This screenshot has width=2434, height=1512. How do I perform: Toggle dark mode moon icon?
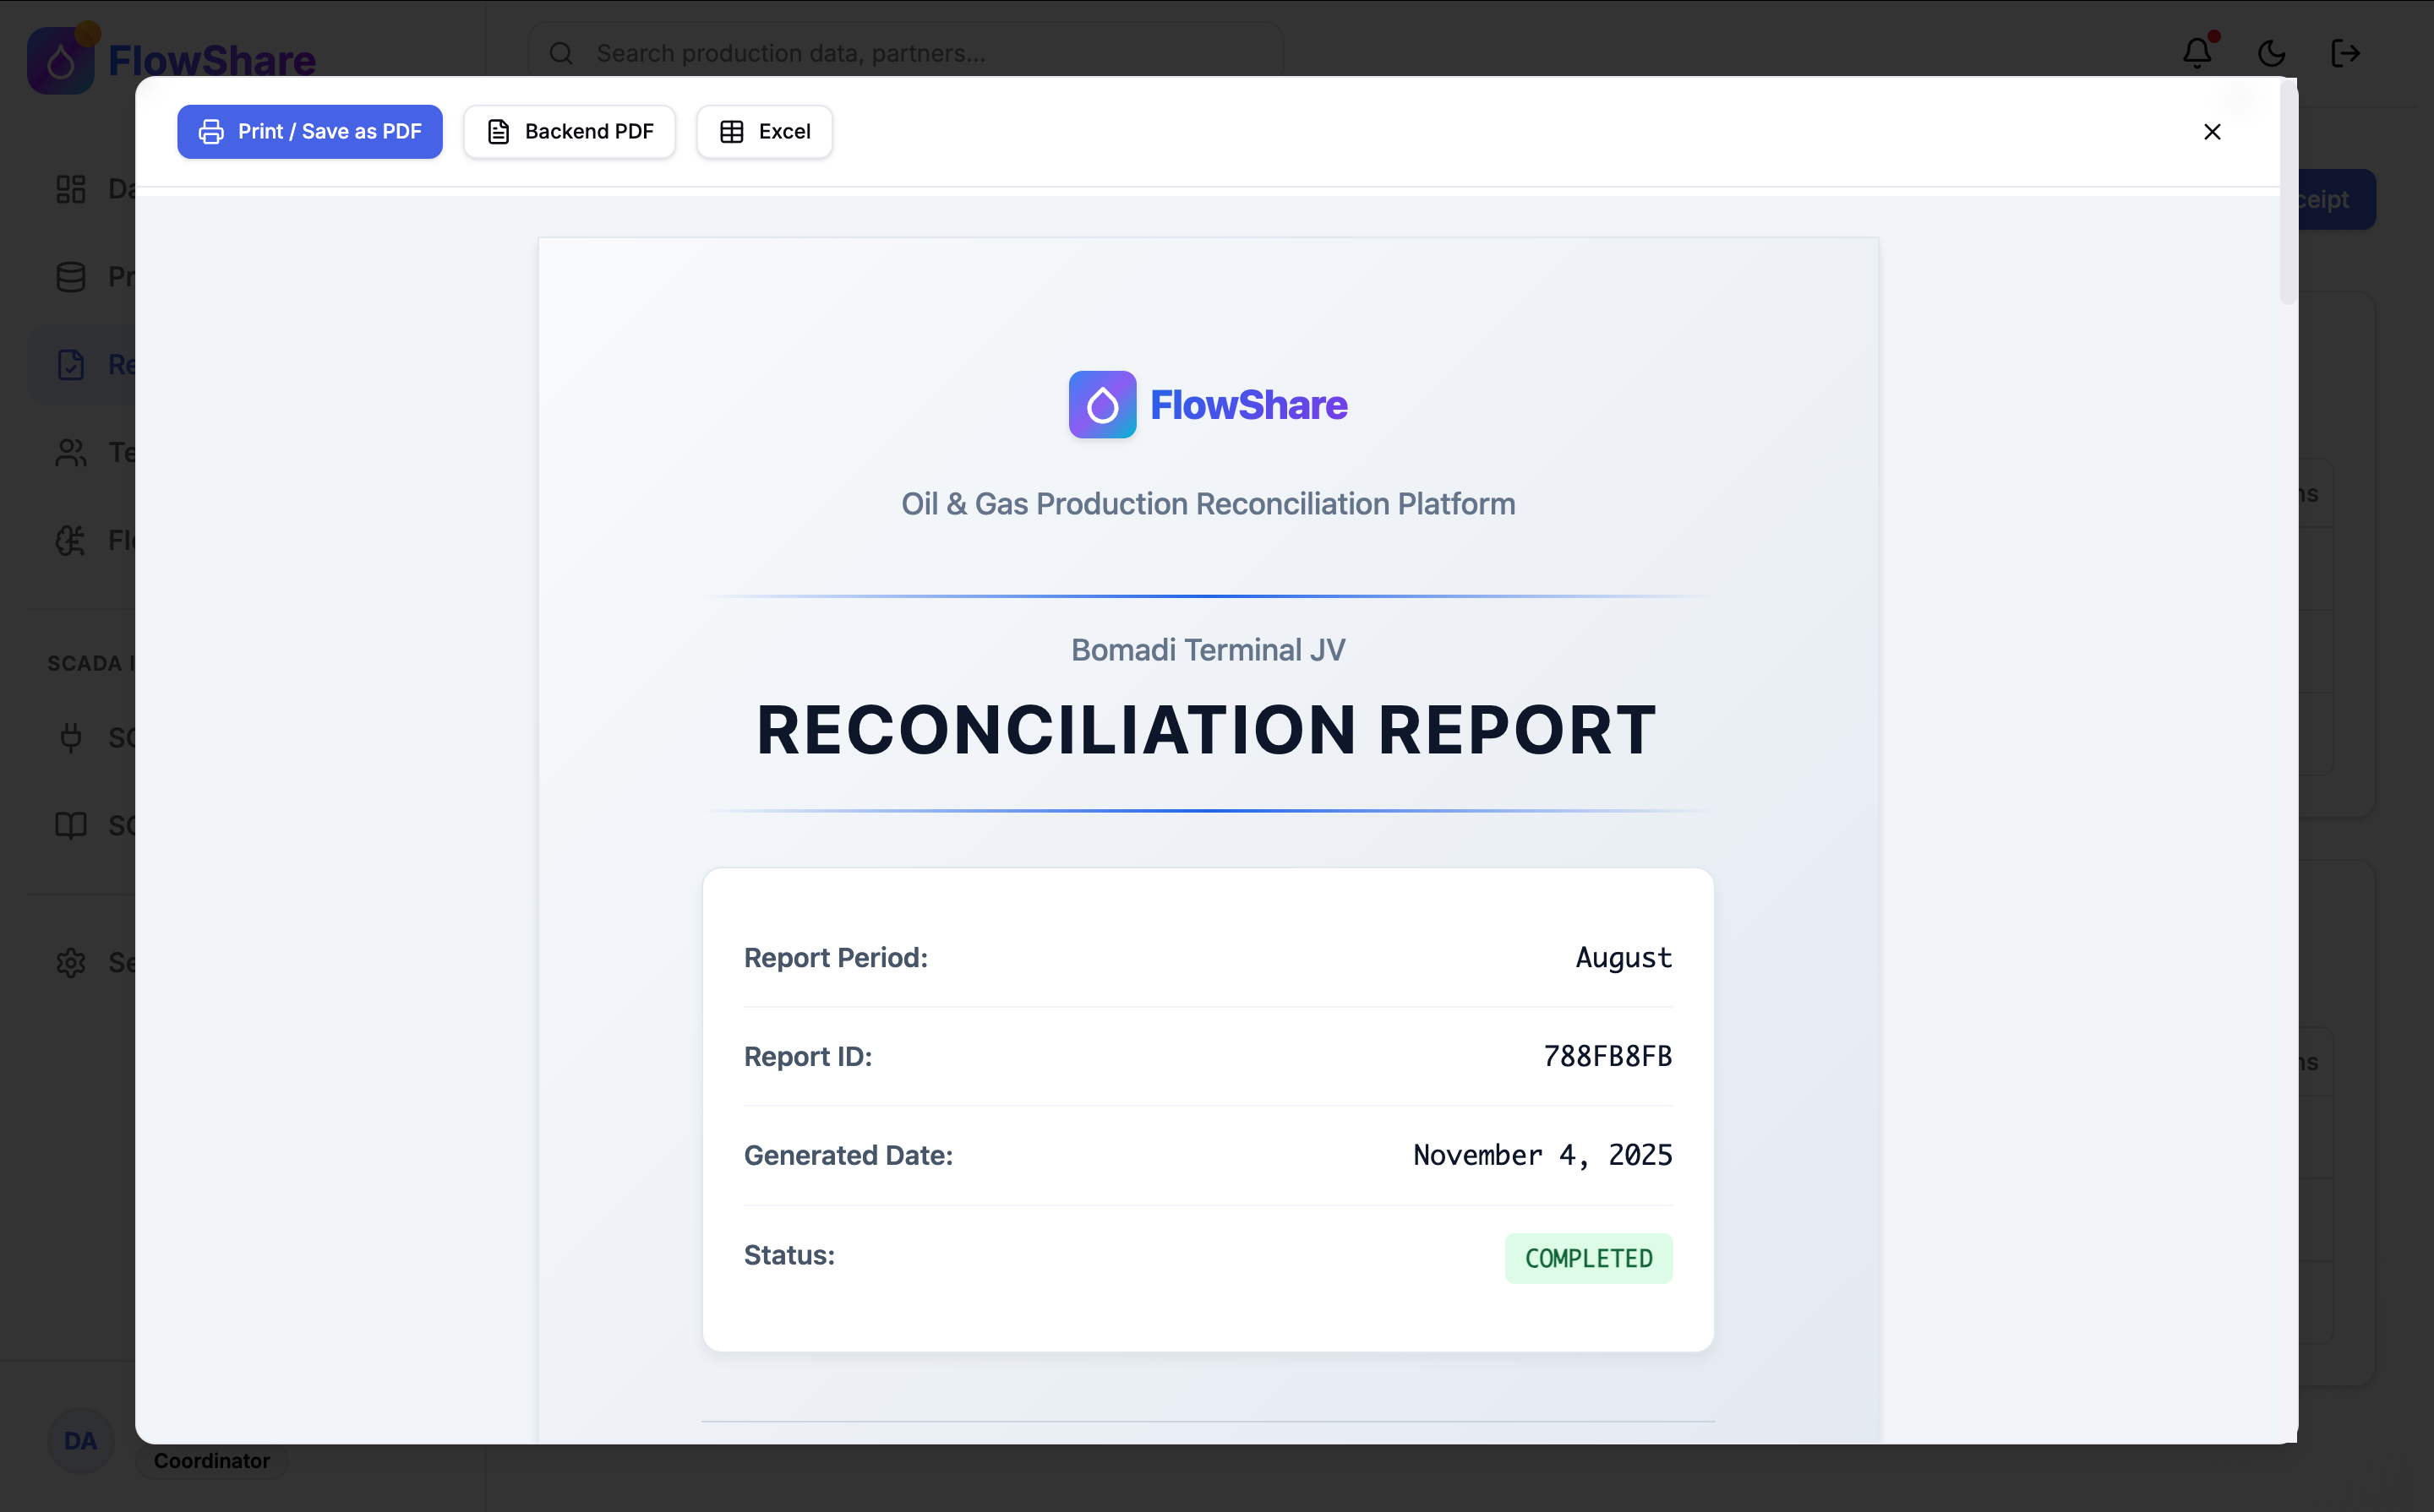2271,53
